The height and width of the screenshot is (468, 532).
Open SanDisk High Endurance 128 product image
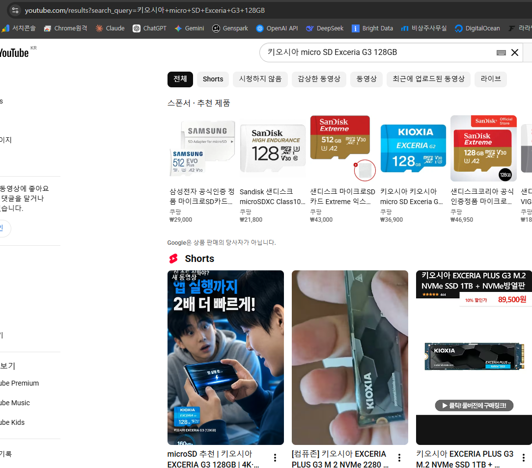(273, 149)
